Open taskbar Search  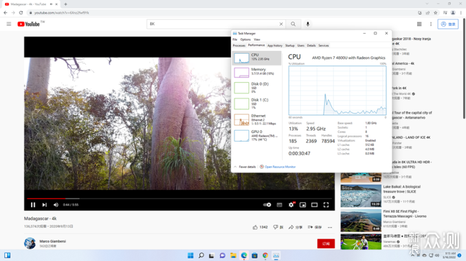pyautogui.click(x=201, y=255)
